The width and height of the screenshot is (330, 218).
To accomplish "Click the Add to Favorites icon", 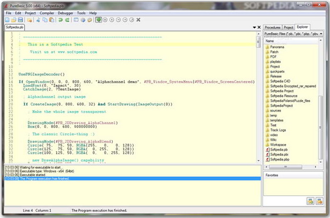I will pyautogui.click(x=311, y=201).
